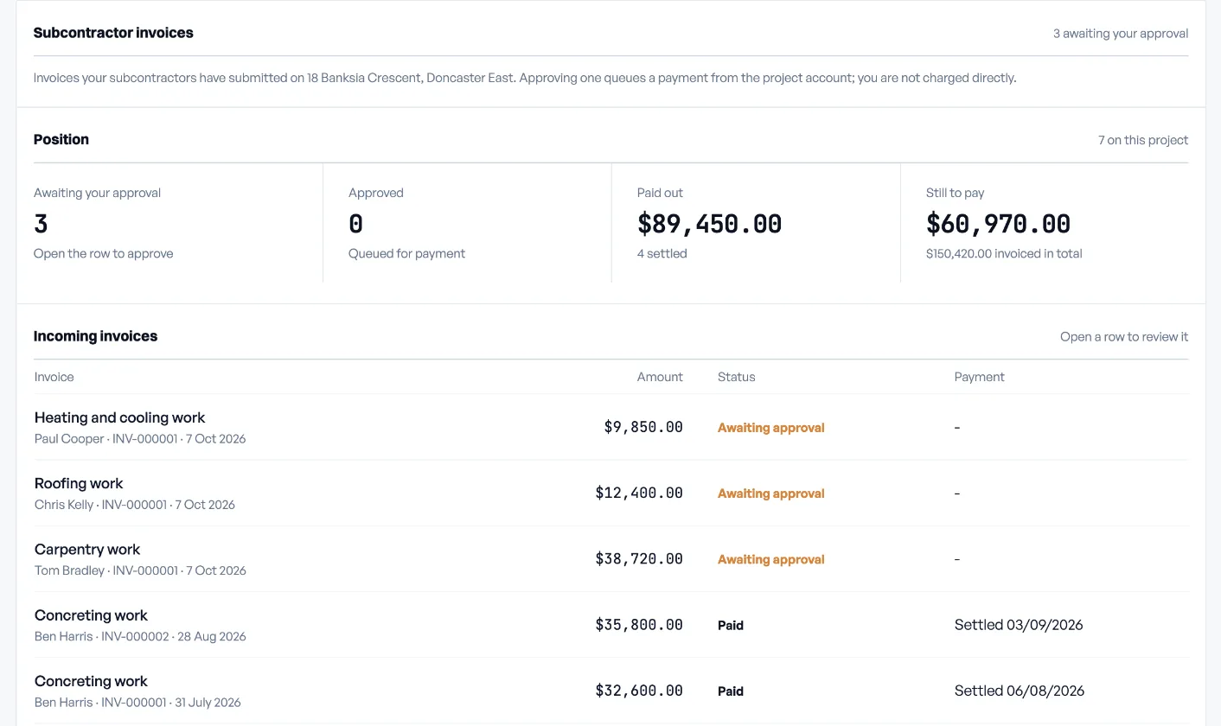Click the $35,800.00 amount
Screen dimensions: 1221x726
[639, 624]
